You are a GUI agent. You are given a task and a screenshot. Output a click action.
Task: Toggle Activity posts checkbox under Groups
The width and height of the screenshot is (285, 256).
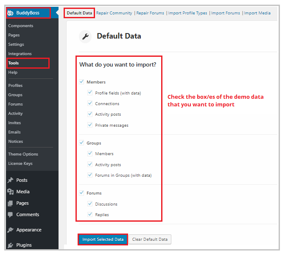pyautogui.click(x=90, y=164)
